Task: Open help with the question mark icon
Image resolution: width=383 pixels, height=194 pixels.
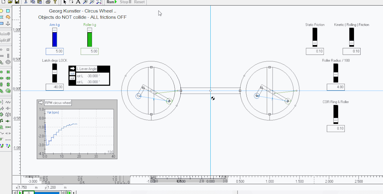Action: 55,2
